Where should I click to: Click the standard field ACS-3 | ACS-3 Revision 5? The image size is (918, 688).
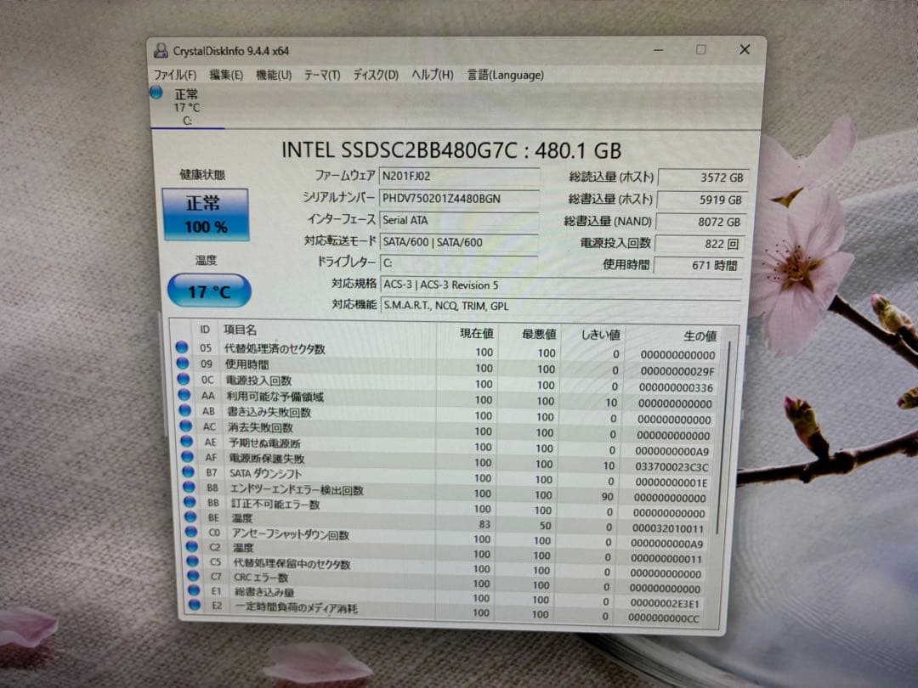coord(560,285)
